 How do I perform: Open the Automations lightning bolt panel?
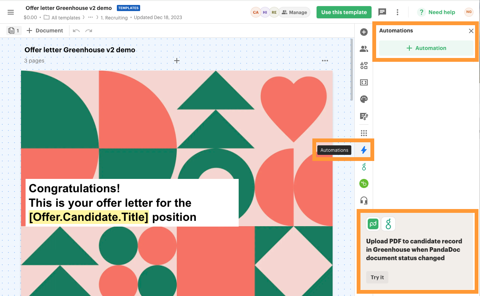click(364, 150)
